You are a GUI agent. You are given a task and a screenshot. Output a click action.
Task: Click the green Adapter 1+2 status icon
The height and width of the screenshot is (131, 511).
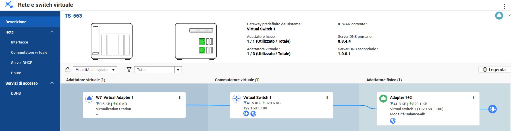point(383,99)
